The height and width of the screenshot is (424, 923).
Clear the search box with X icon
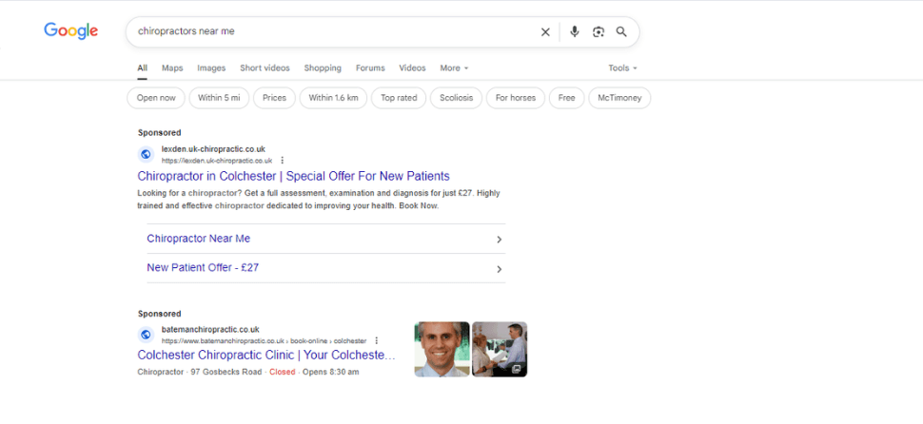pos(545,31)
